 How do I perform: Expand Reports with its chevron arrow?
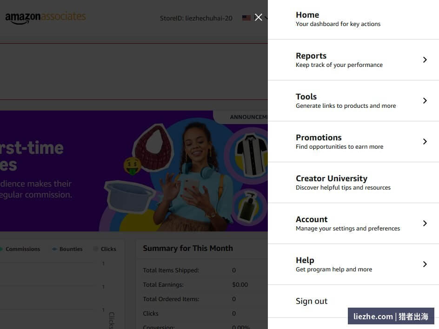tap(425, 59)
